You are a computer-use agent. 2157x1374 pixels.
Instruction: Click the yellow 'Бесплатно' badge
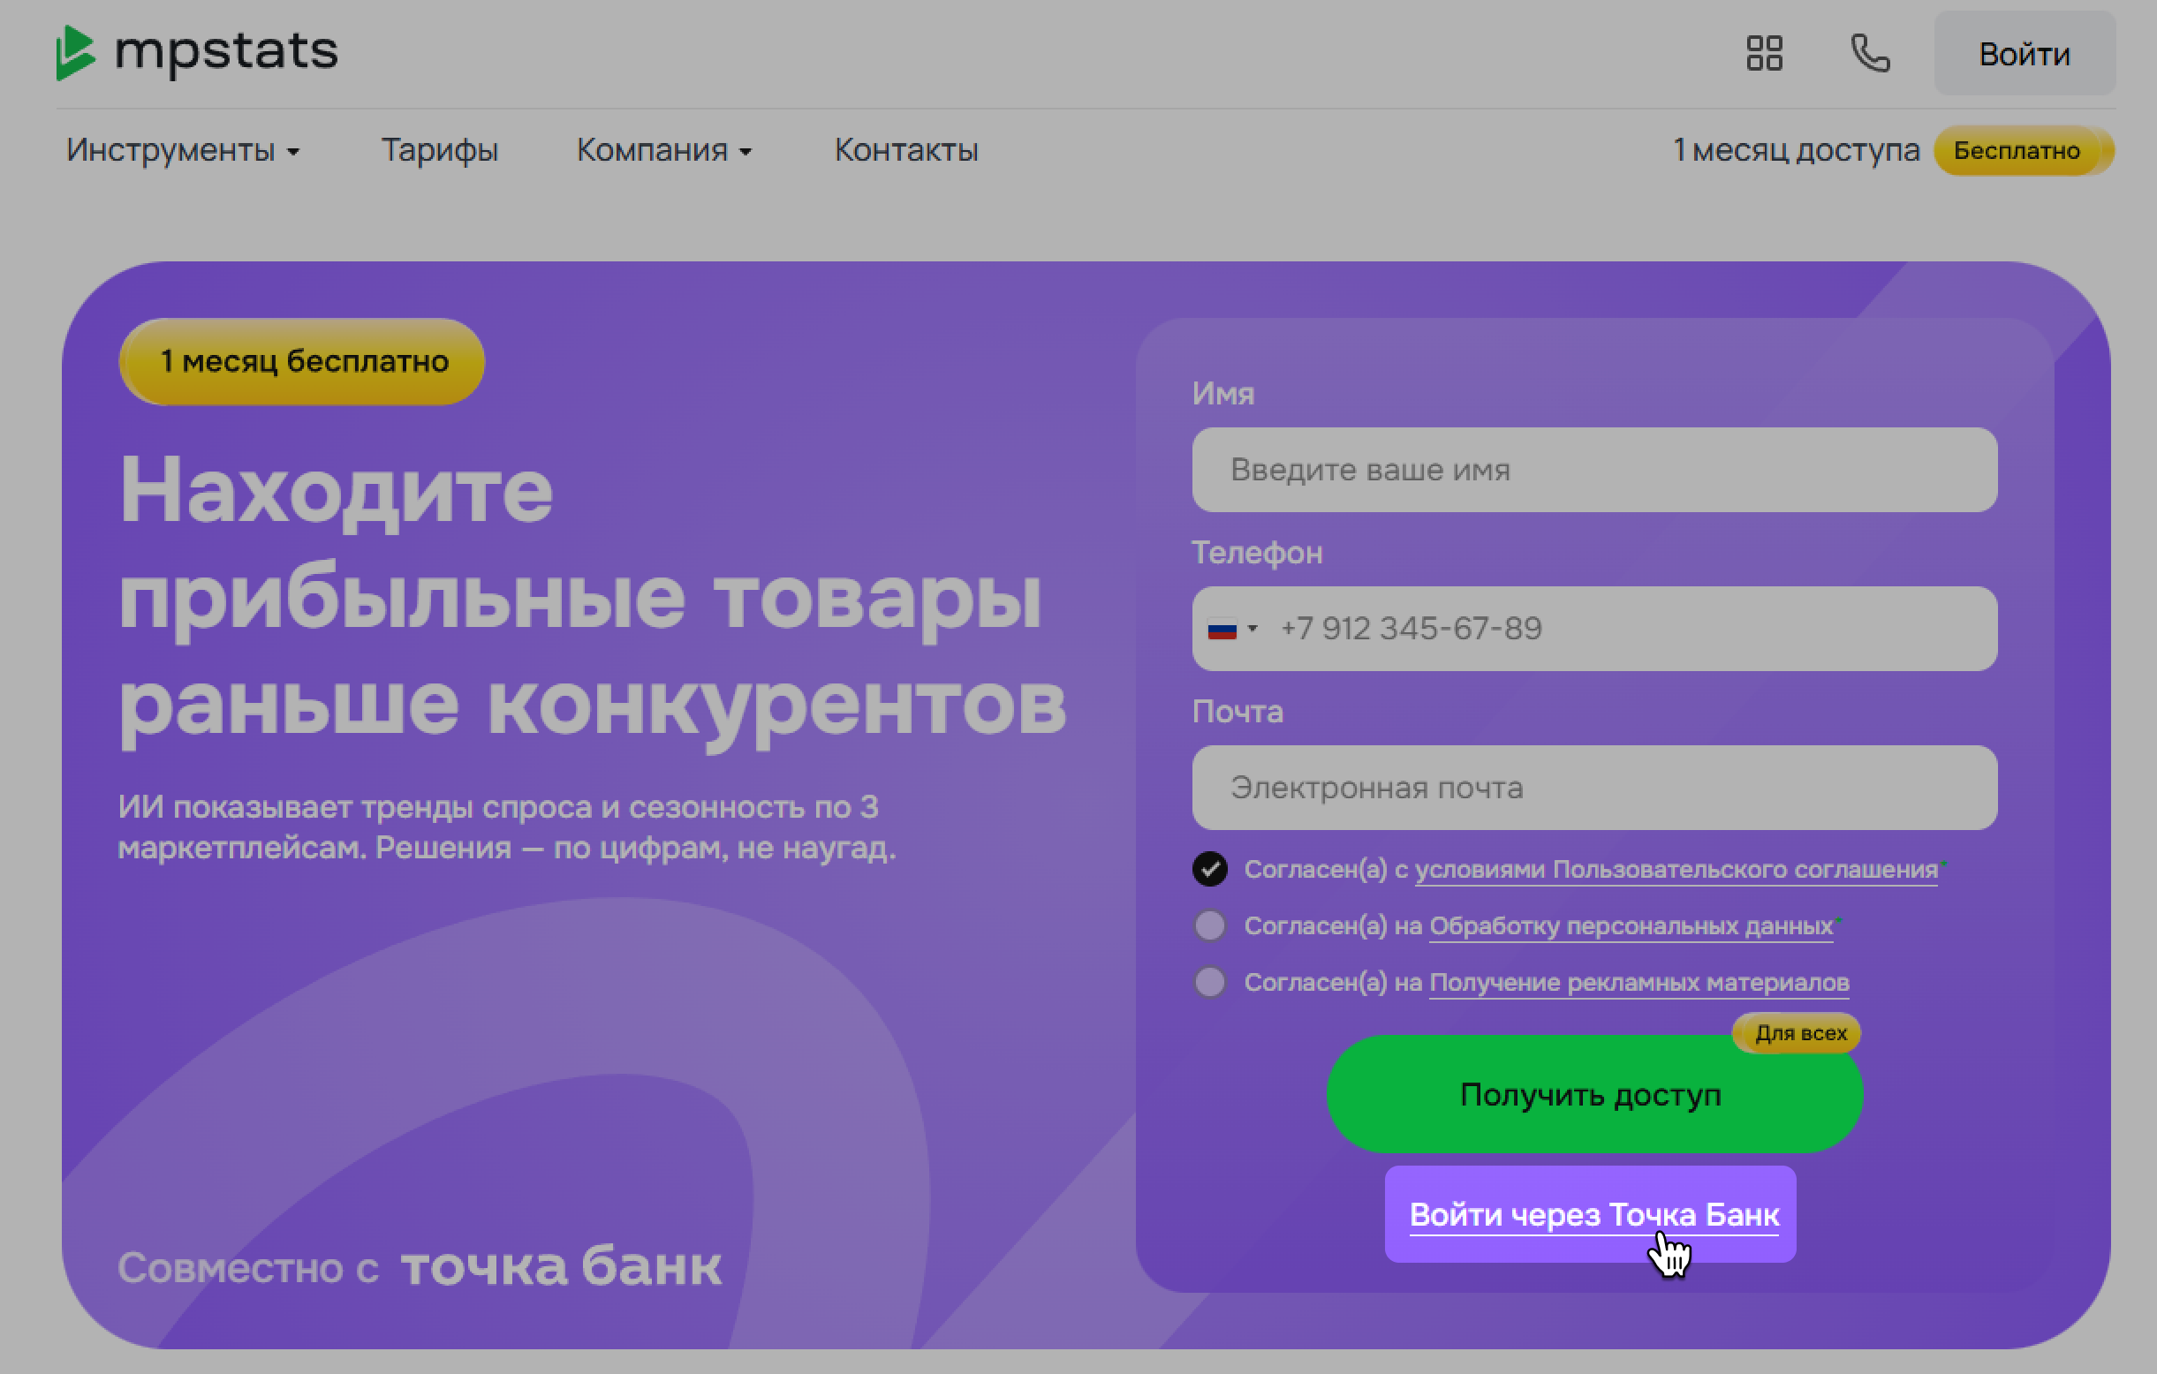click(2016, 150)
